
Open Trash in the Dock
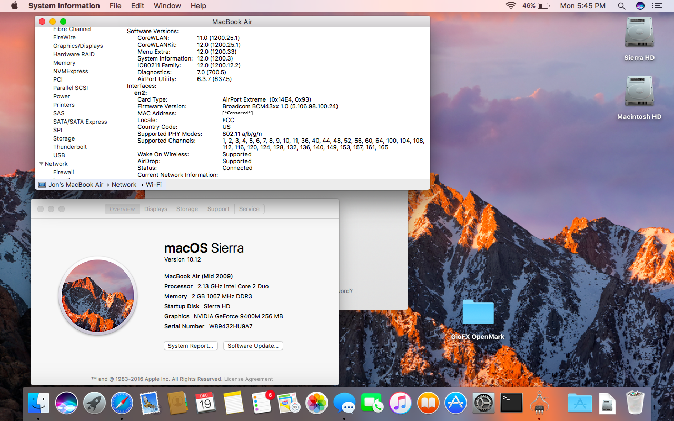tap(636, 404)
